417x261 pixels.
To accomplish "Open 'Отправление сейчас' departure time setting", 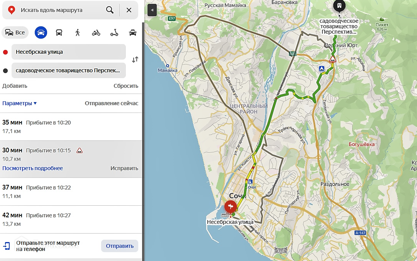I will tap(112, 103).
